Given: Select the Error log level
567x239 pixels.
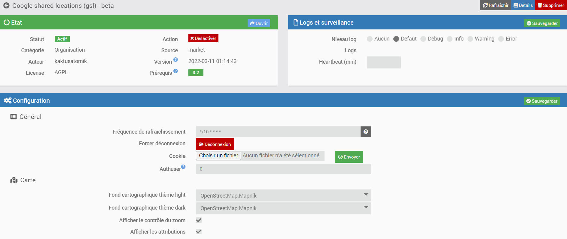Looking at the screenshot, I should point(501,39).
